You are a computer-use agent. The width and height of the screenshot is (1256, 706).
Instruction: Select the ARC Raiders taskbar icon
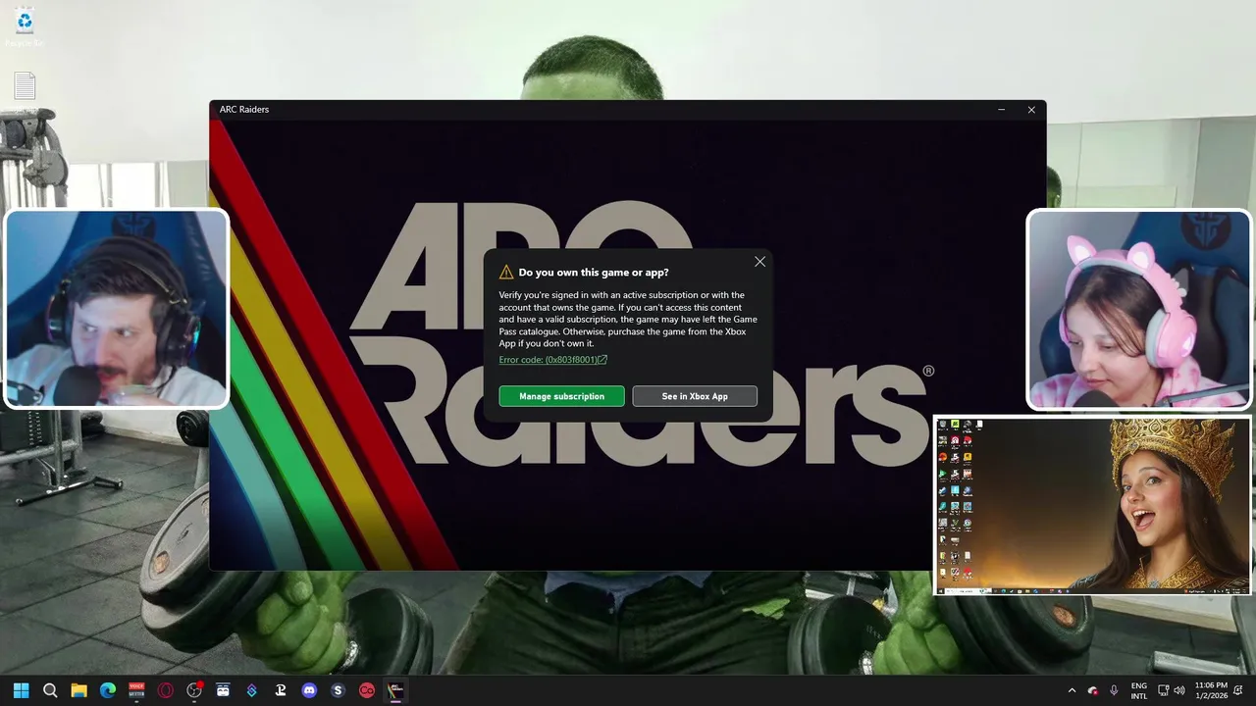pos(395,690)
